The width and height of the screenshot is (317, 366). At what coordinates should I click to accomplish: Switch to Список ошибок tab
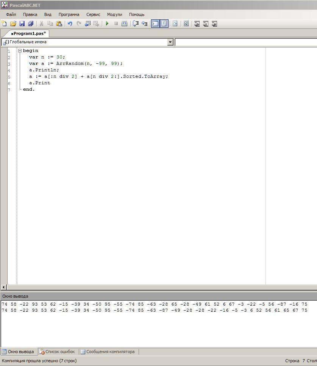57,352
